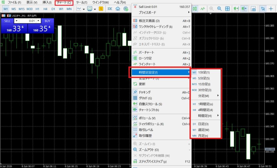The width and height of the screenshot is (277, 168).
Task: Toggle ボリューム (V) in the Chart menu
Action: (x=161, y=118)
